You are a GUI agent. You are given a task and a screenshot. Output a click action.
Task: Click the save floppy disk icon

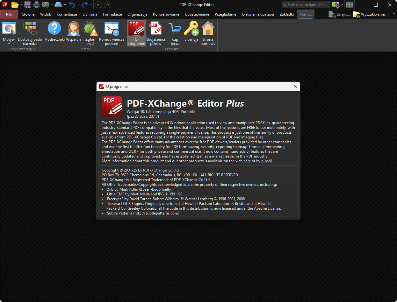coord(28,5)
